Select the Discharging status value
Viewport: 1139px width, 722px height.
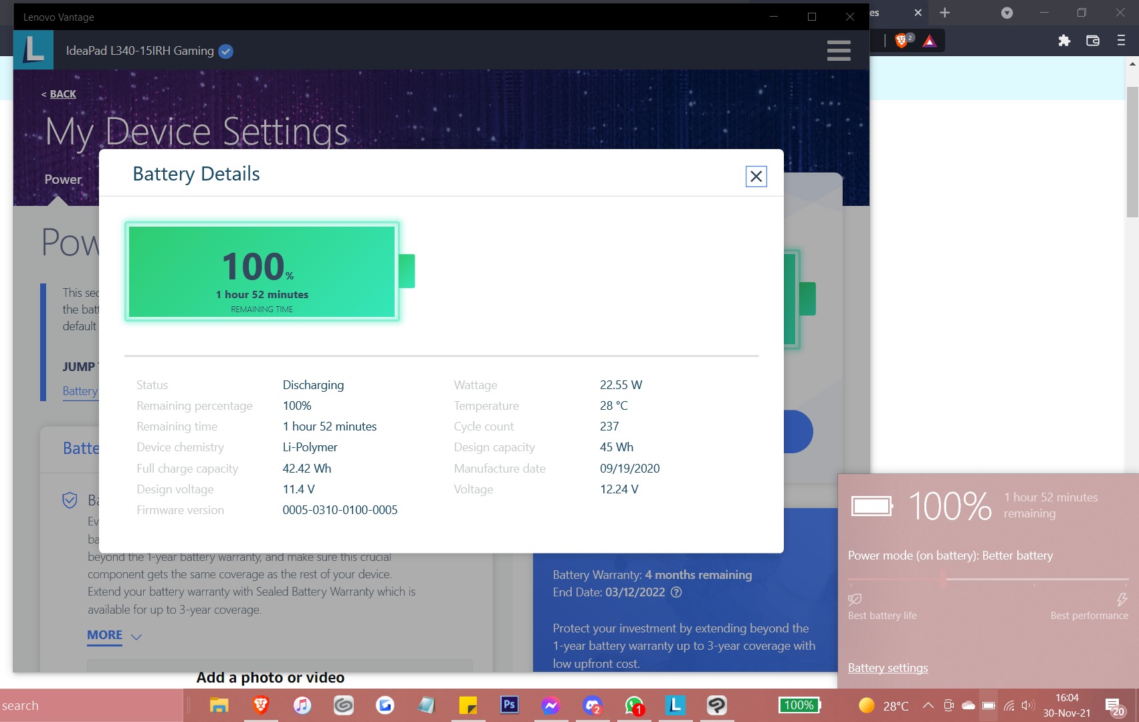click(313, 385)
